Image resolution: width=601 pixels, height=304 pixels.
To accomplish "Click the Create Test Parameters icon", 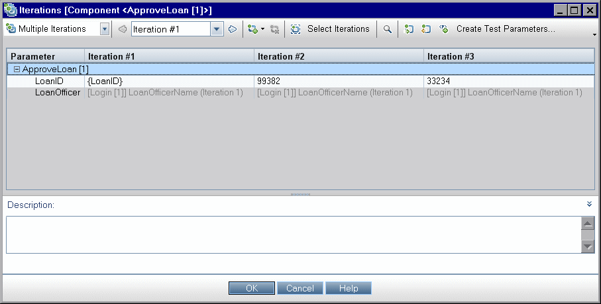I will pyautogui.click(x=444, y=29).
